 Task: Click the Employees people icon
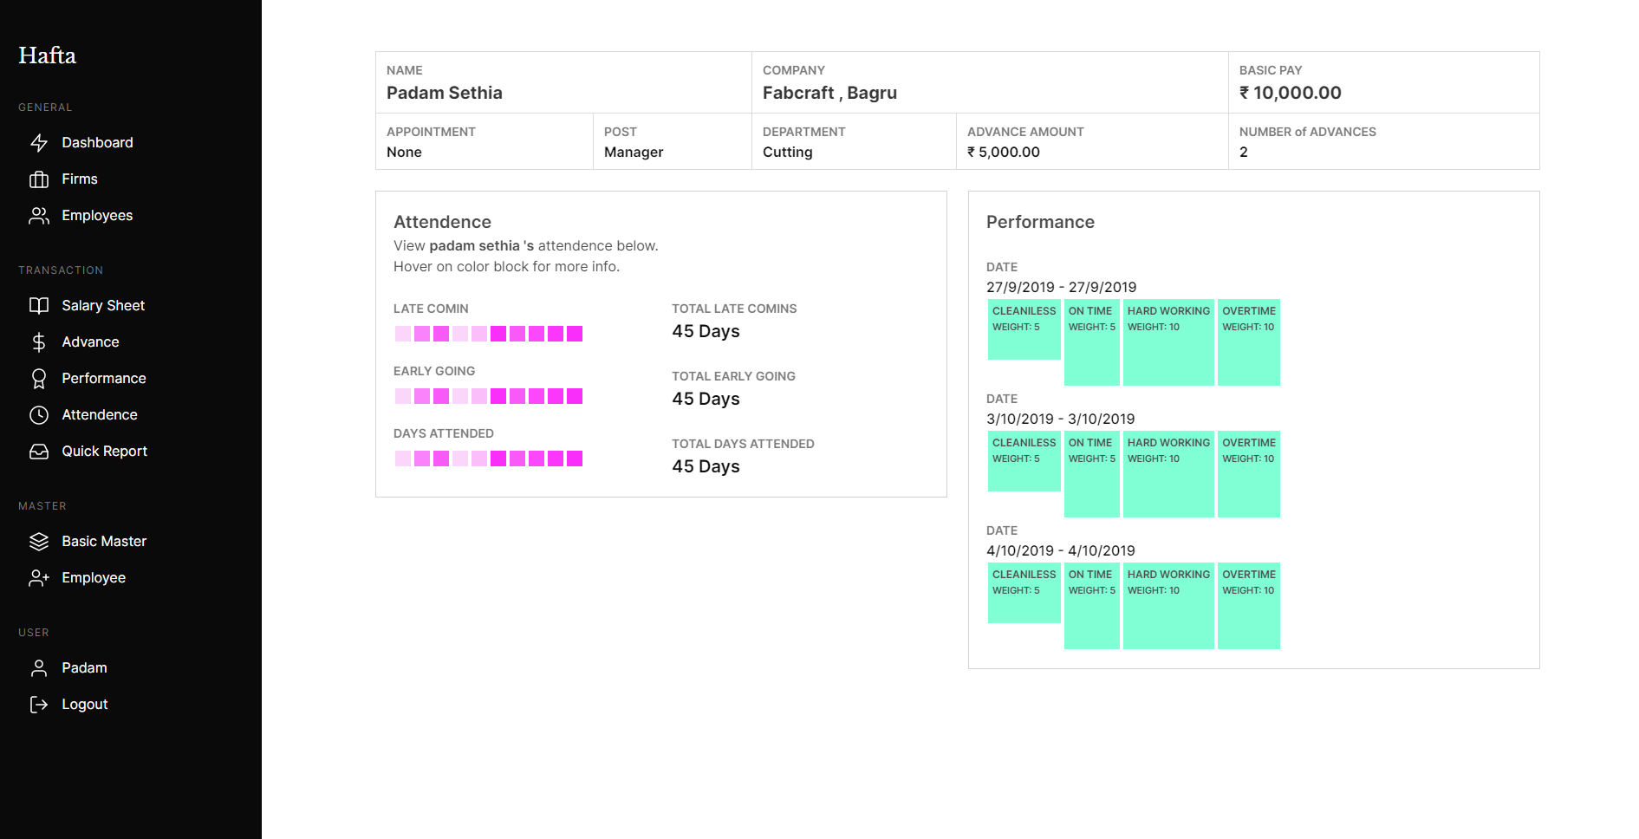pyautogui.click(x=39, y=216)
